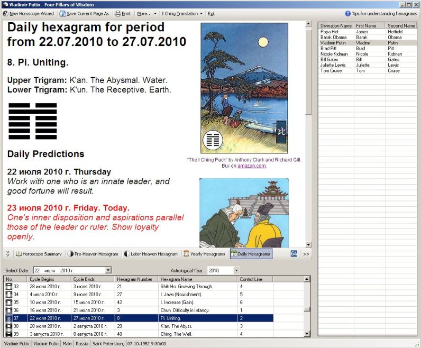Select row Chun. Difficulty in Infancy
This screenshot has height=348, width=421.
click(x=139, y=310)
